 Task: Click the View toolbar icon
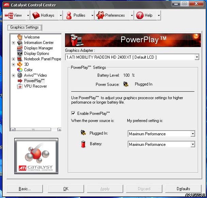[9, 15]
